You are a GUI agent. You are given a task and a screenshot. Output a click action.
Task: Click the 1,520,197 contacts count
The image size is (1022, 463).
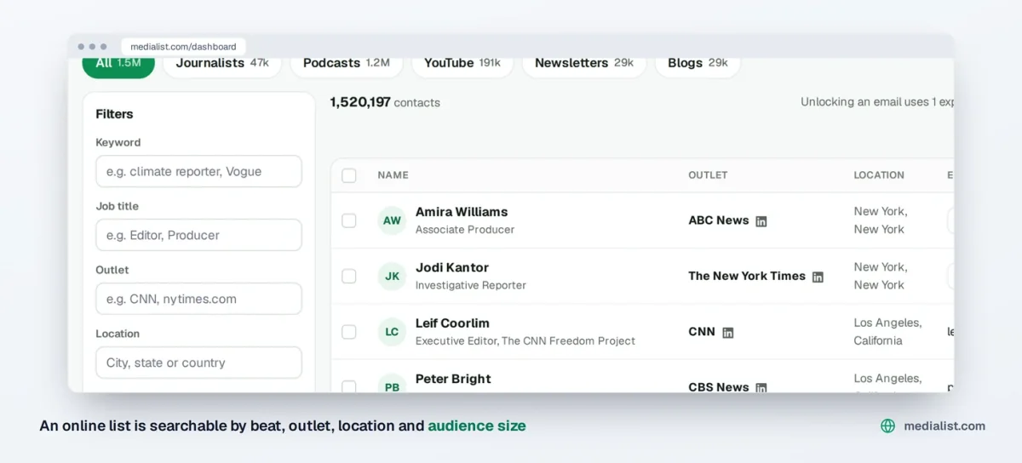[x=385, y=102]
